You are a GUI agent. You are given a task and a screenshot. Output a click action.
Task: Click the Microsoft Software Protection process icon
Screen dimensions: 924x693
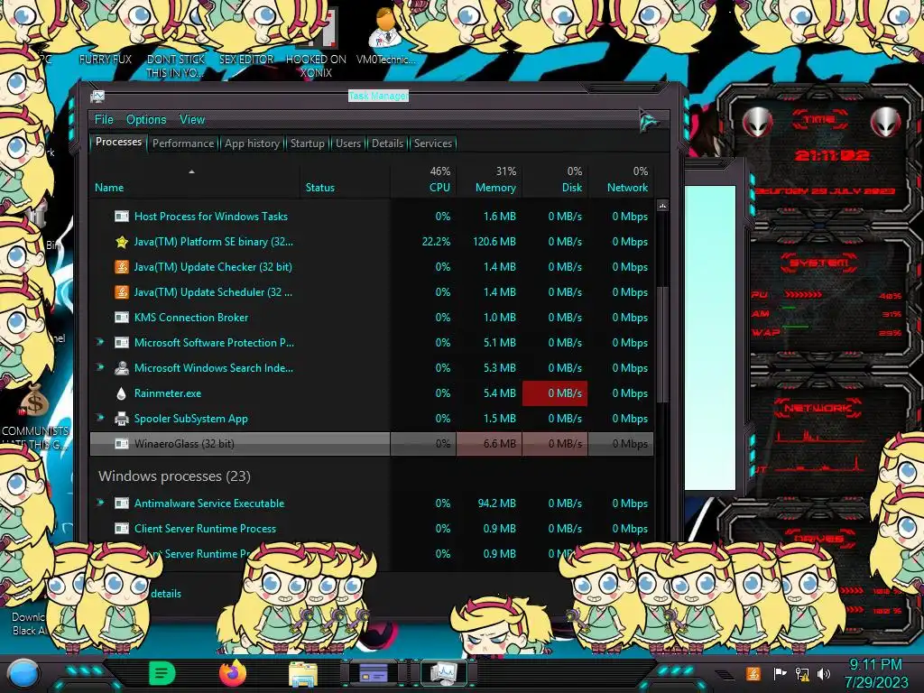point(122,343)
